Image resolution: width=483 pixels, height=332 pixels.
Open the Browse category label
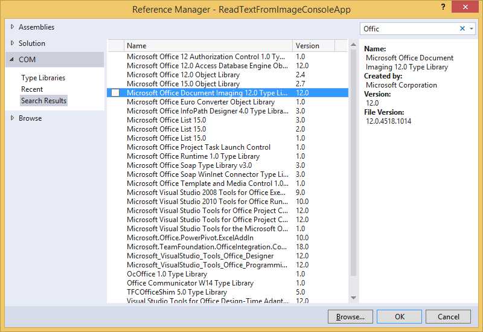click(x=30, y=118)
